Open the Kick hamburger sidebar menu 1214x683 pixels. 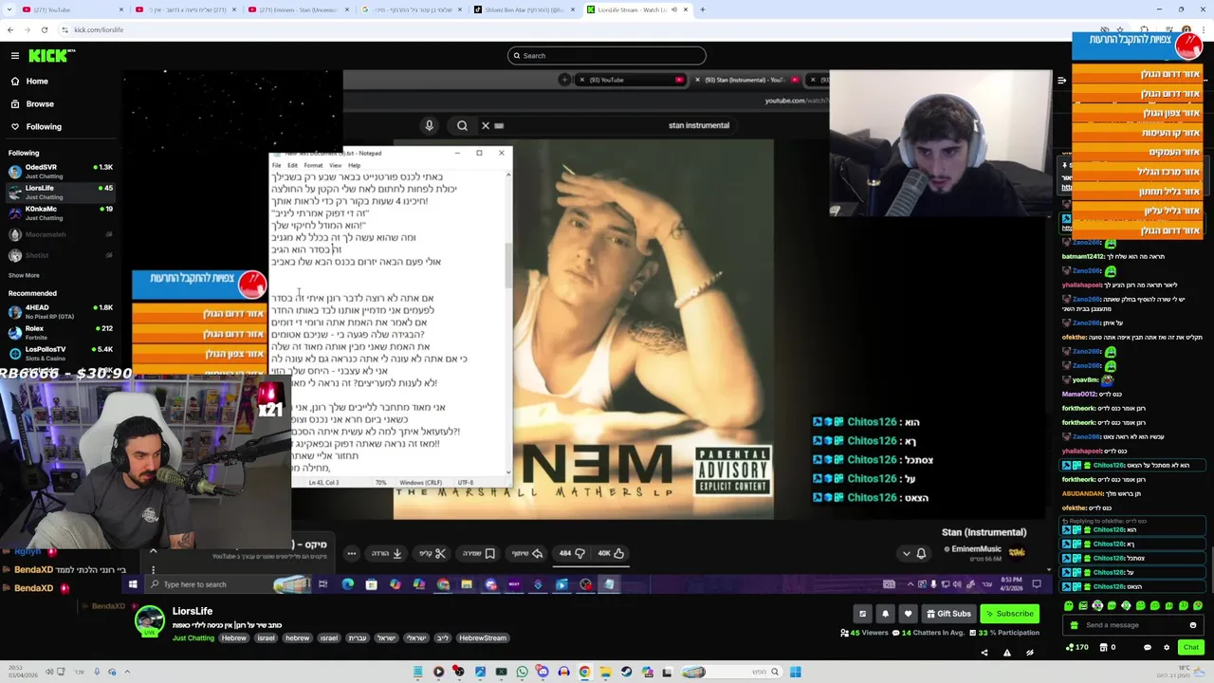(x=14, y=56)
